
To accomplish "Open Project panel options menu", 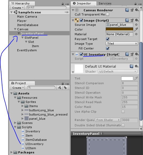I will [x=67, y=84].
